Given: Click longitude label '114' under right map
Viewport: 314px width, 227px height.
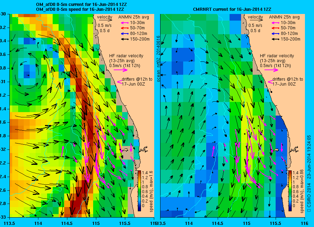Looking at the screenshot, I should tap(189, 223).
